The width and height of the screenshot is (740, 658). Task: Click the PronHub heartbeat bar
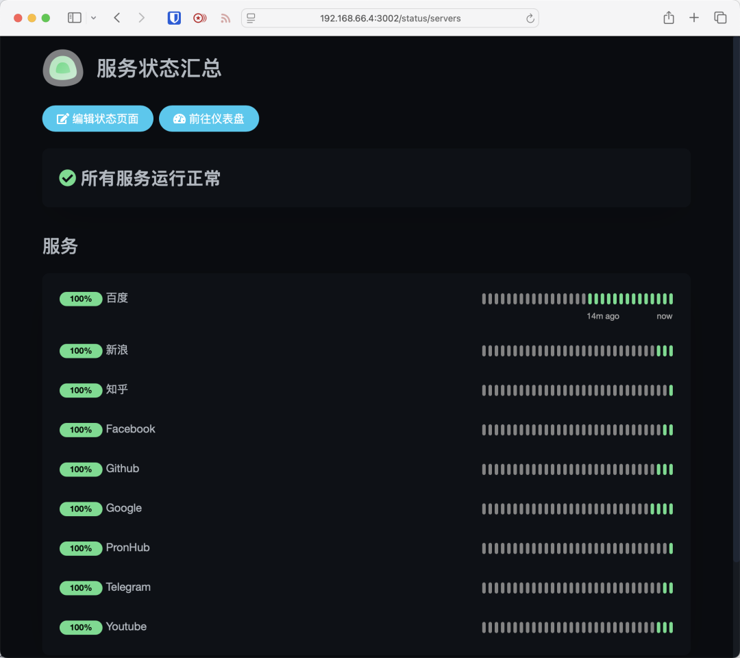(577, 548)
